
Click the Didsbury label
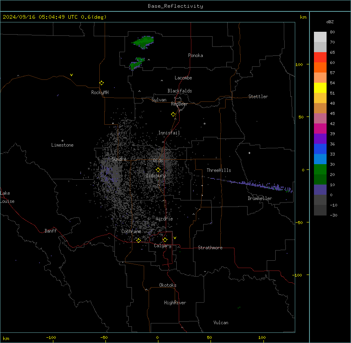(x=156, y=176)
